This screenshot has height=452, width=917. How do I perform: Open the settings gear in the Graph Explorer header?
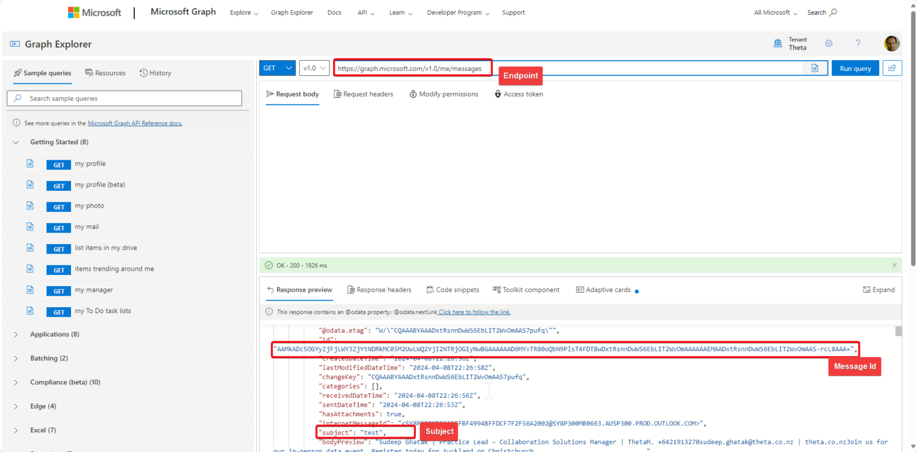click(829, 44)
